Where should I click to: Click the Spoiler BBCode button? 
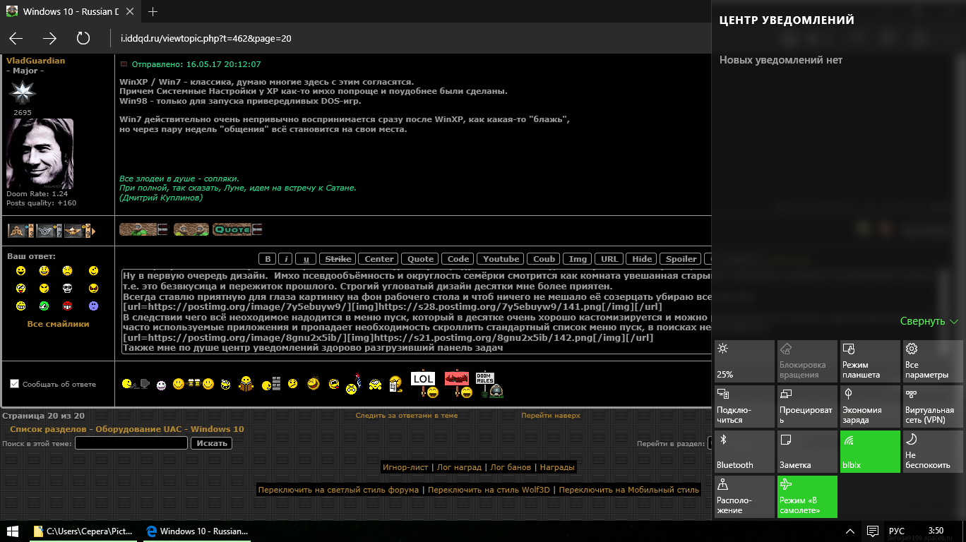(681, 259)
